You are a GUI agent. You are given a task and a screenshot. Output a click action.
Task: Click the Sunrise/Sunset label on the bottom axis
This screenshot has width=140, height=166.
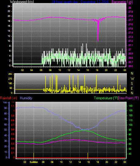tap(34, 162)
